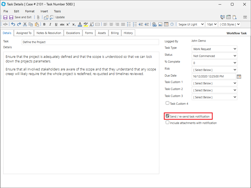Apply bold formatting
The width and height of the screenshot is (251, 188).
44,24
